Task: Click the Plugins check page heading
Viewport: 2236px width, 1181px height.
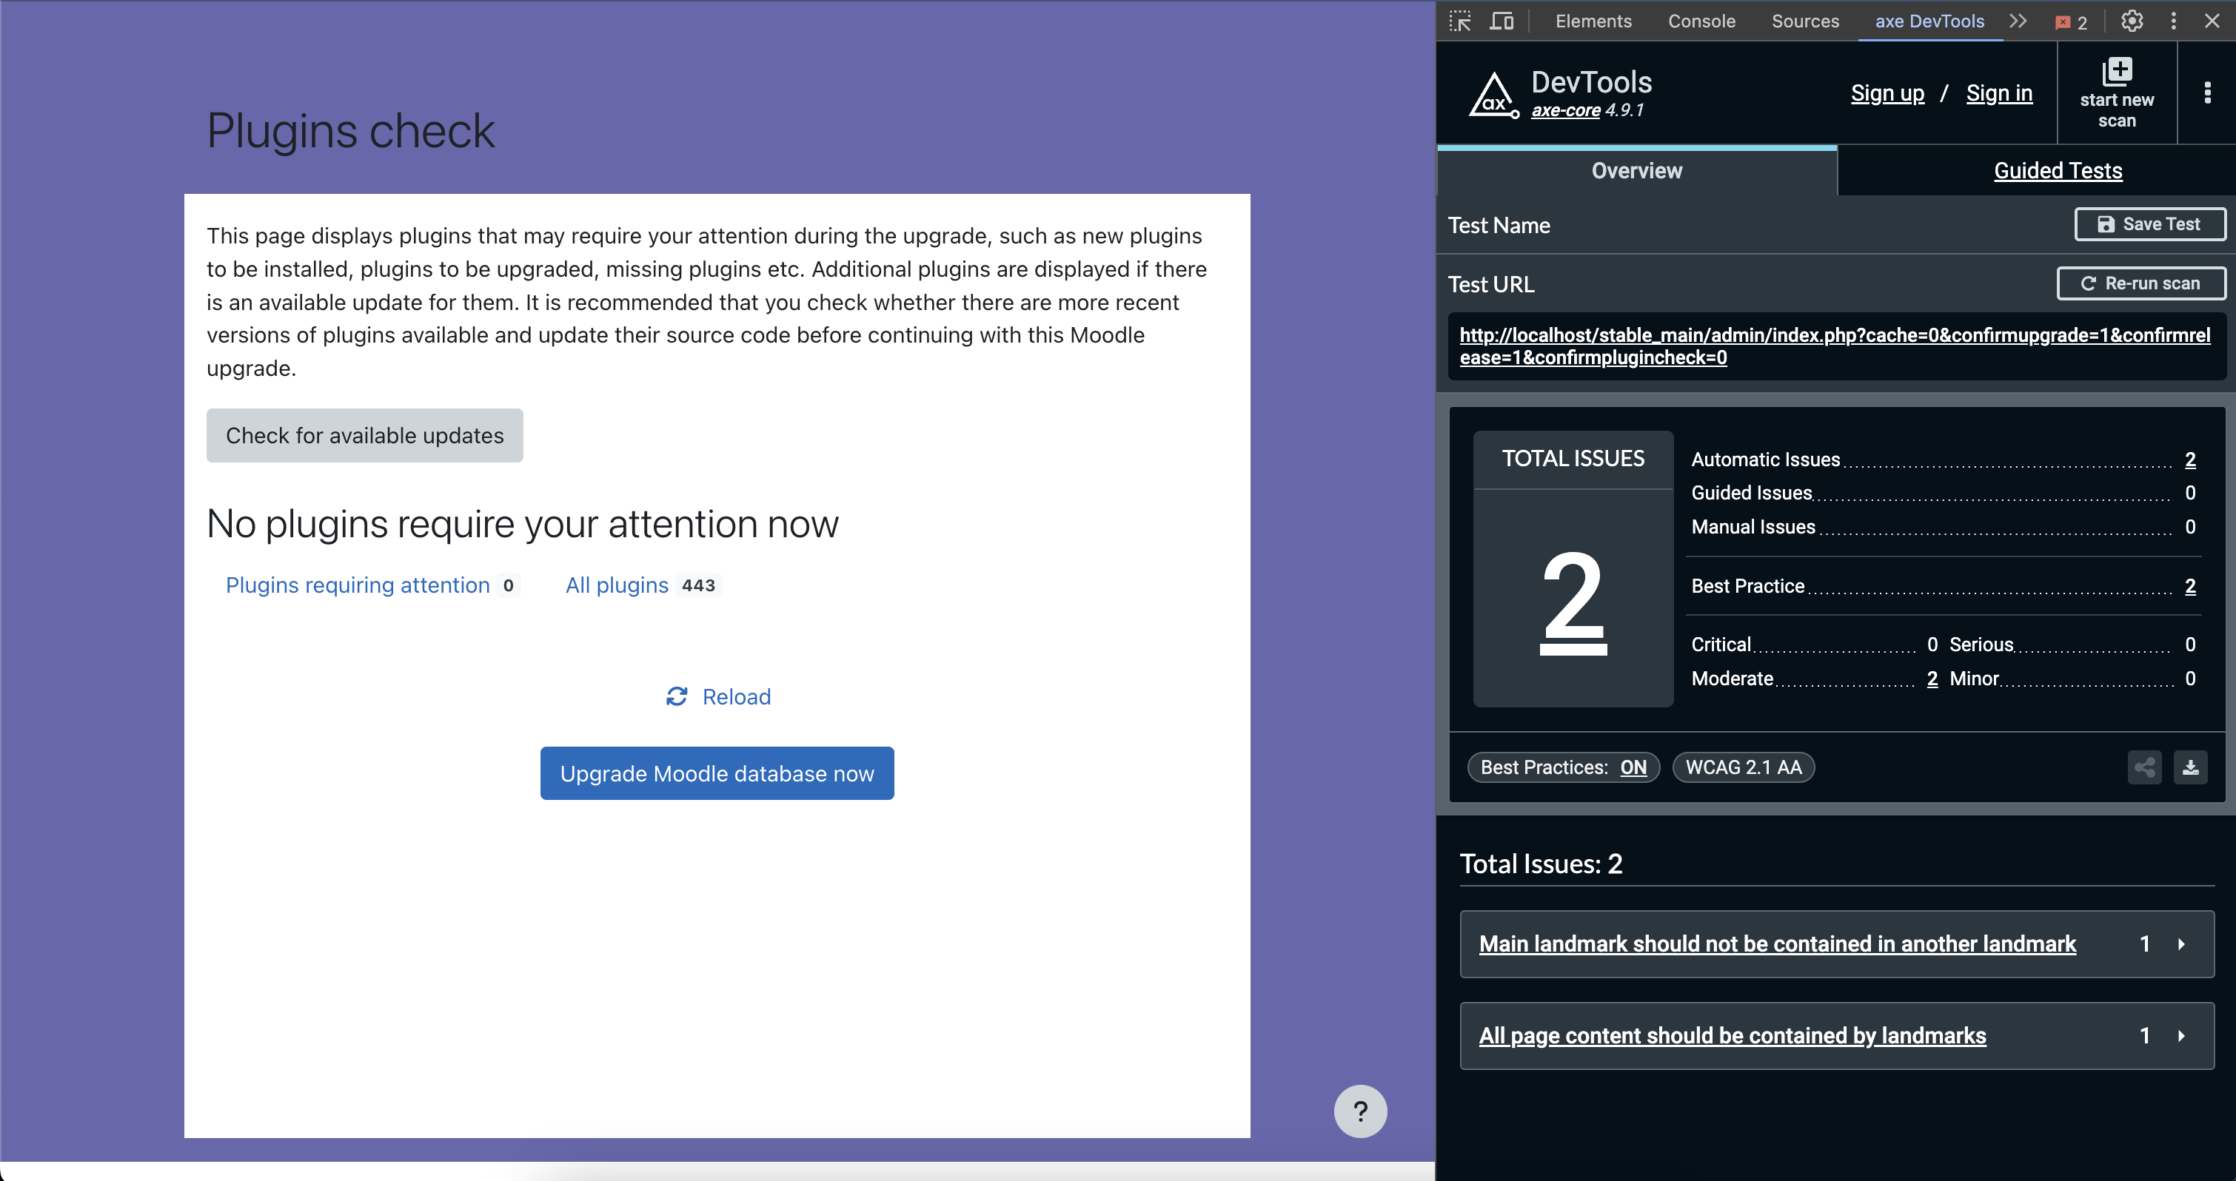Action: tap(351, 131)
